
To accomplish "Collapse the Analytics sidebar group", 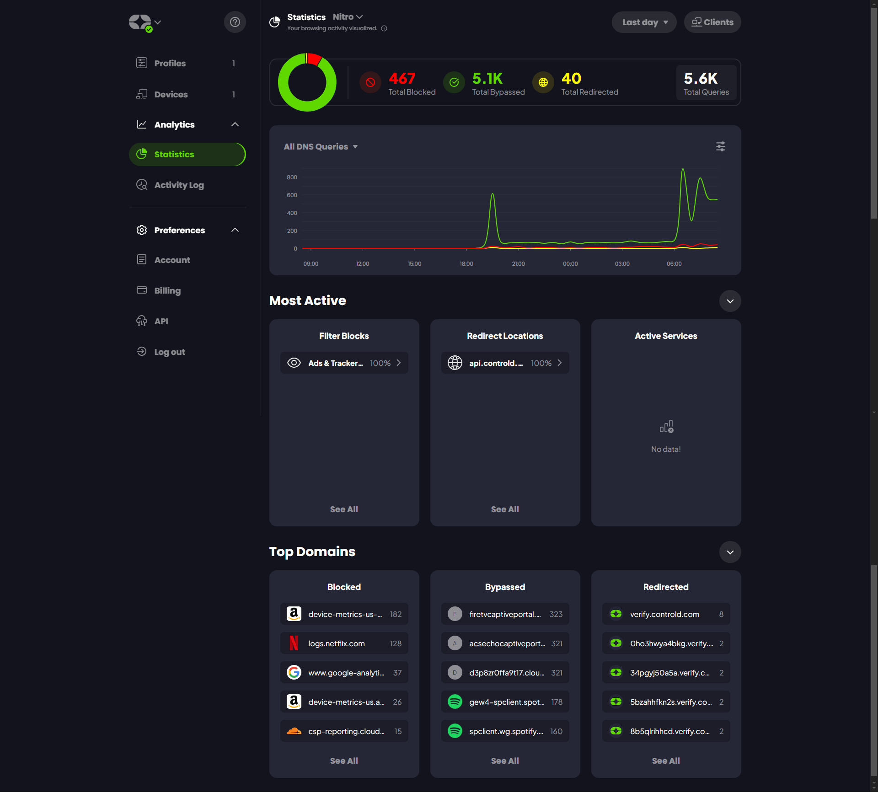I will tap(235, 124).
